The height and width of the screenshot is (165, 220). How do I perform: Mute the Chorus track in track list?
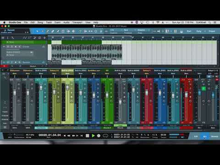[8, 46]
